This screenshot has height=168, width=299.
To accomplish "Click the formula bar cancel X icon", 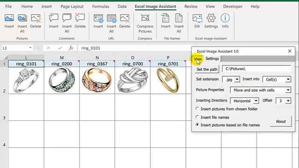I will click(49, 48).
